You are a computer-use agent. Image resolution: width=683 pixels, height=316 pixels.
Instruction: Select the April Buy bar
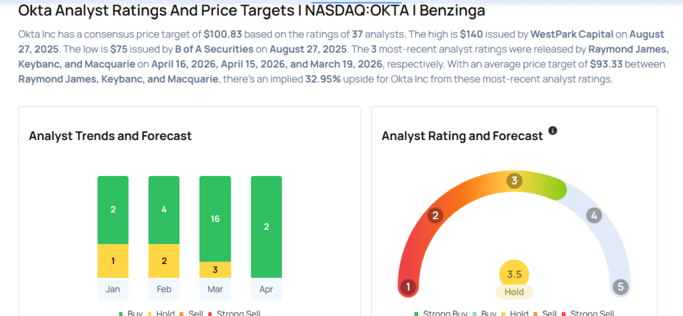[x=266, y=227]
